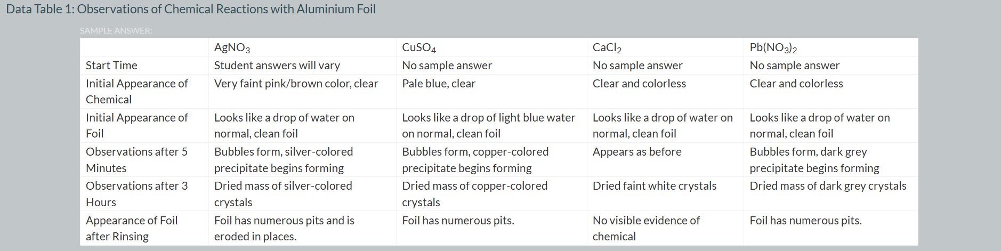
Task: Click the copper-colored precipitate begins forming cell
Action: [x=475, y=159]
